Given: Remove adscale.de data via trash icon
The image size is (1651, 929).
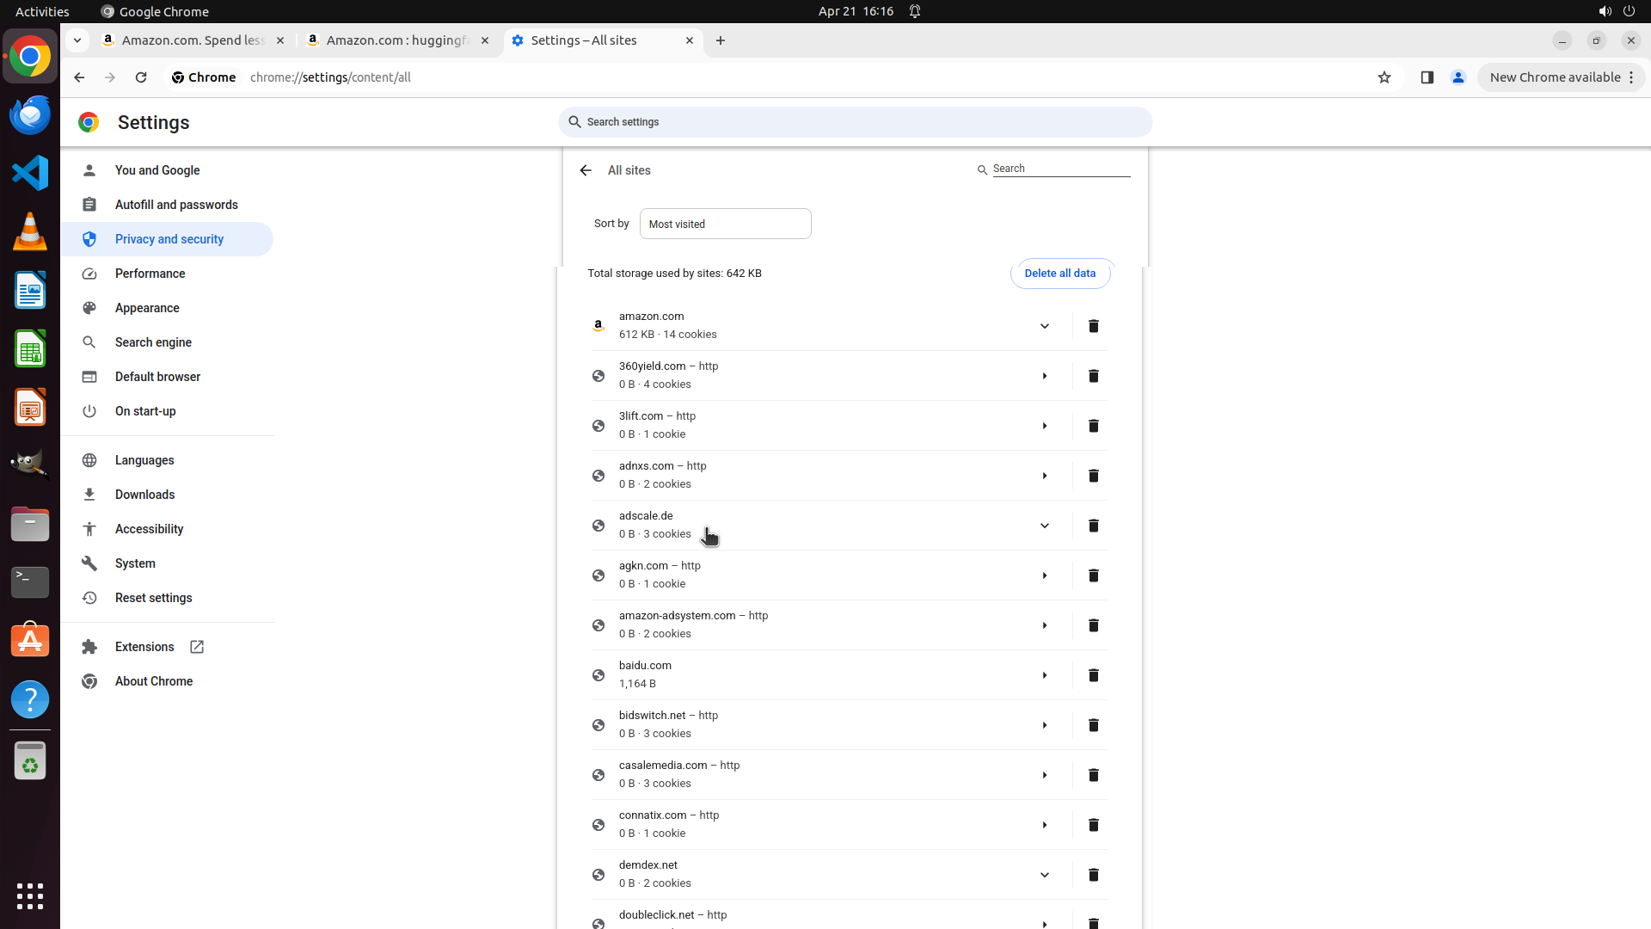Looking at the screenshot, I should coord(1093,526).
